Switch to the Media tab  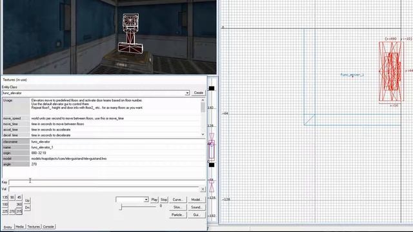19,226
